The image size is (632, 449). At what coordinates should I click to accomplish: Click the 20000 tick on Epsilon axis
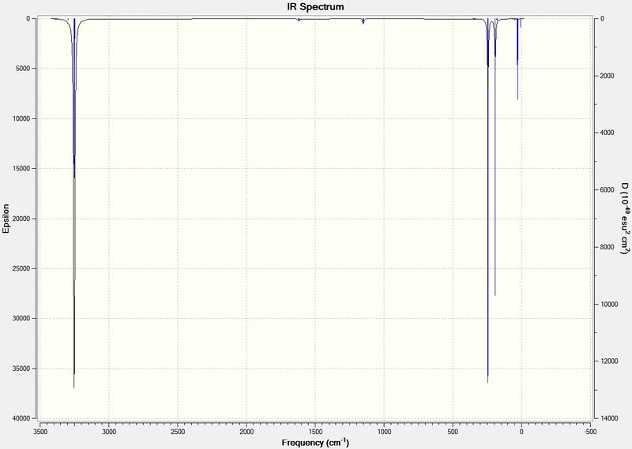point(21,219)
